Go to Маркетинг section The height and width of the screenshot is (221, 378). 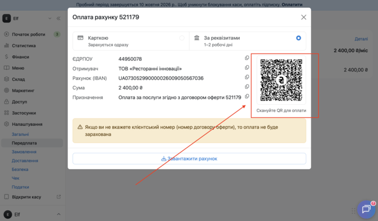(23, 91)
